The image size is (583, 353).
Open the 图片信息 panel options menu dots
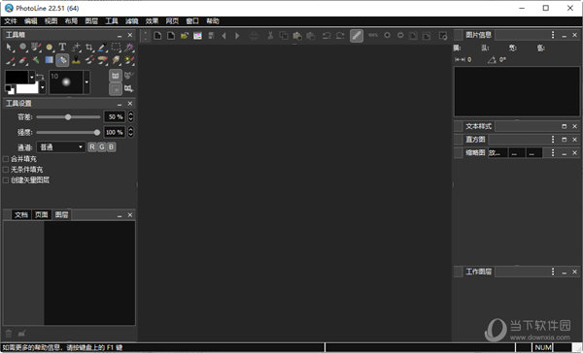tap(553, 35)
